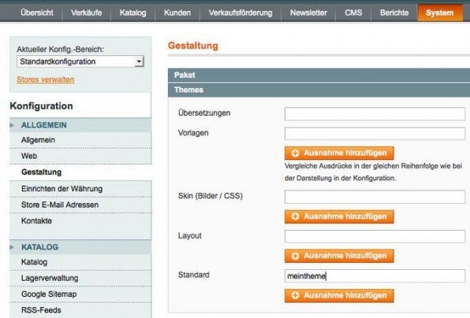
Task: Open Lagerverwaltung settings
Action: [x=80, y=278]
